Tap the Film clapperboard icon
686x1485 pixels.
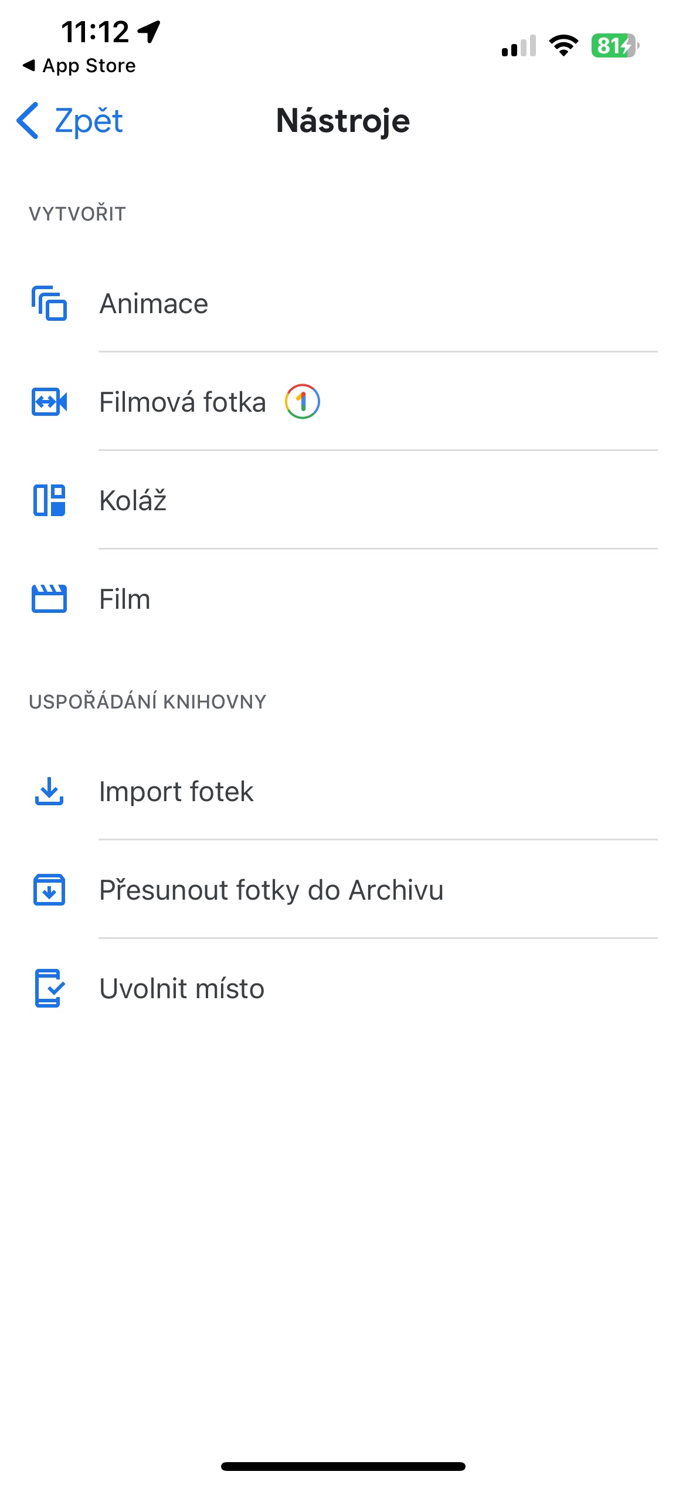pyautogui.click(x=49, y=599)
